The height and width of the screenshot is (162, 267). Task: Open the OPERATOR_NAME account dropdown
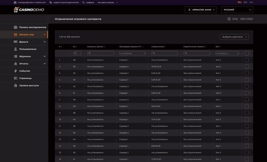tap(202, 9)
